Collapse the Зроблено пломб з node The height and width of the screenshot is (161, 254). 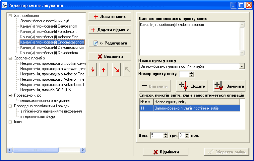(10, 58)
